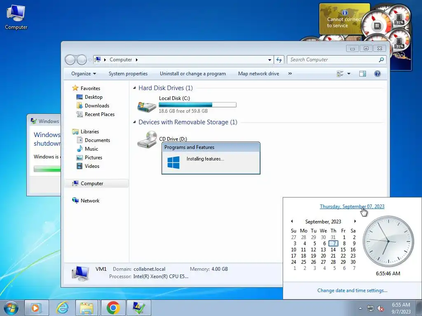Select Network in navigation pane

(86, 200)
